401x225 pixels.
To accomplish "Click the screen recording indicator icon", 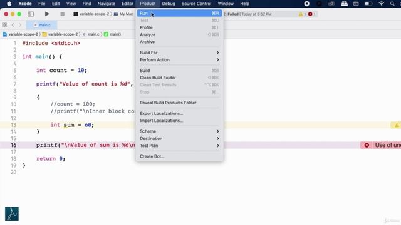I will (306, 4).
